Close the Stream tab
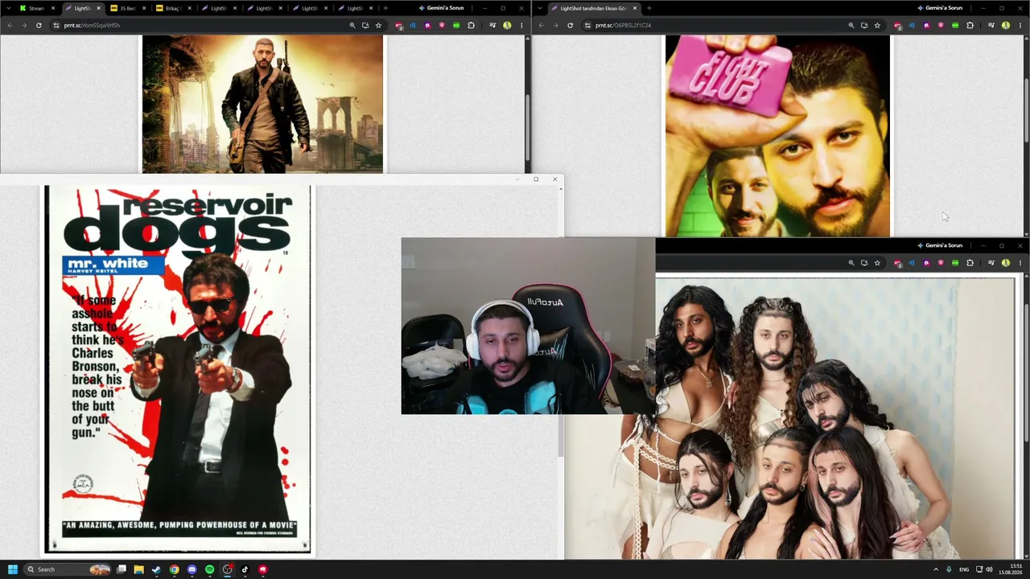Image resolution: width=1030 pixels, height=579 pixels. point(52,8)
